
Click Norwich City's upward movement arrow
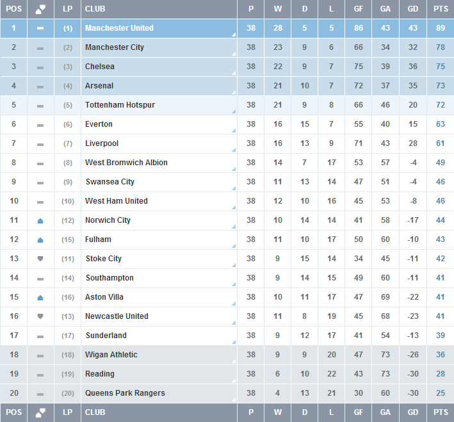pyautogui.click(x=40, y=220)
